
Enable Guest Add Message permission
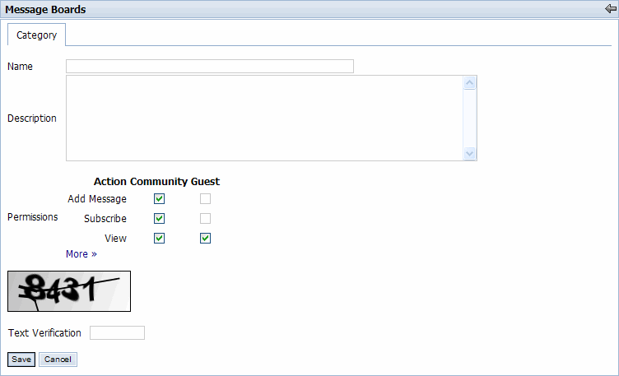coord(206,199)
